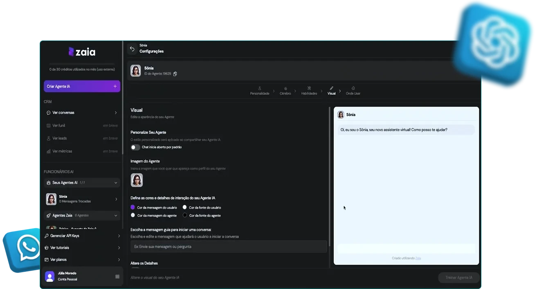Click the graduation cap icon beside Ver tutoriais
535x289 pixels.
click(x=47, y=248)
